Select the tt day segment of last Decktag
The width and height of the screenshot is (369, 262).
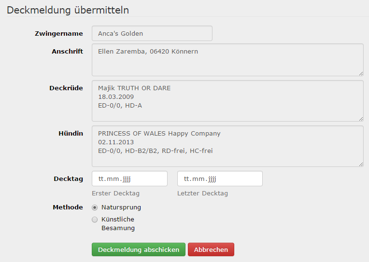point(186,179)
